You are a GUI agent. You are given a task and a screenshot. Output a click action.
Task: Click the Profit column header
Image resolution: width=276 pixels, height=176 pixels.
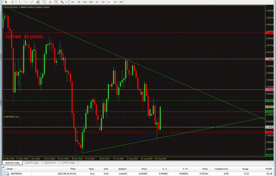(x=269, y=169)
